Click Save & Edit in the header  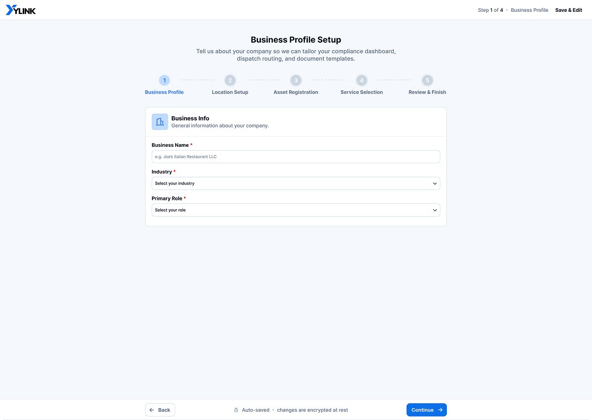click(569, 10)
